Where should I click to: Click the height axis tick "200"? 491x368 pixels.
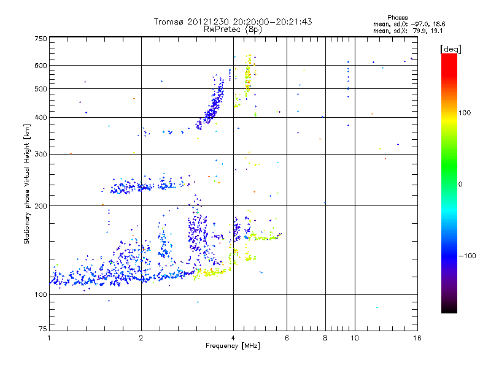pos(41,206)
